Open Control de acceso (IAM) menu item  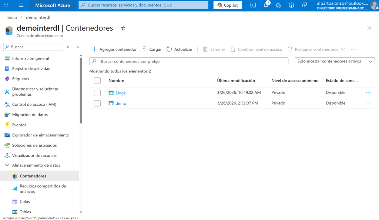click(34, 104)
